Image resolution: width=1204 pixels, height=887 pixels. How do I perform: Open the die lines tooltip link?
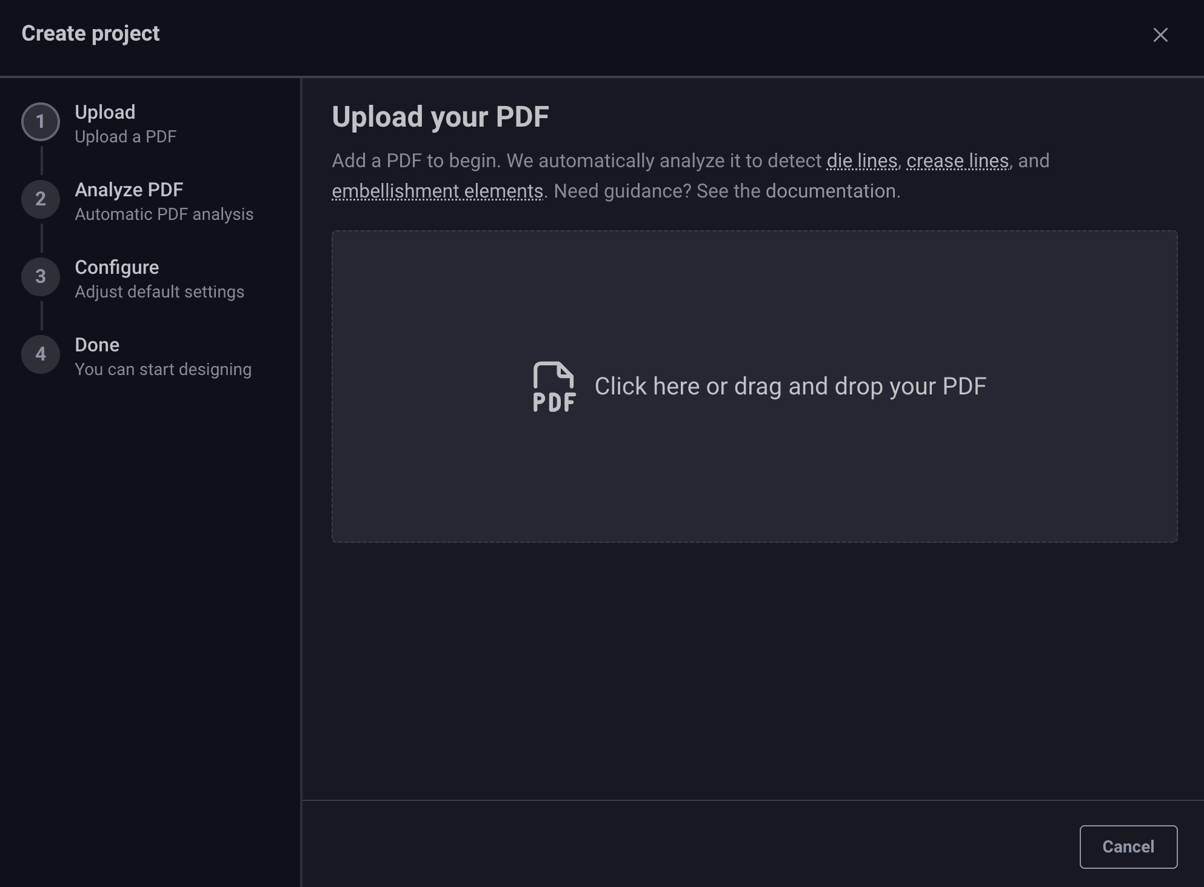point(861,161)
